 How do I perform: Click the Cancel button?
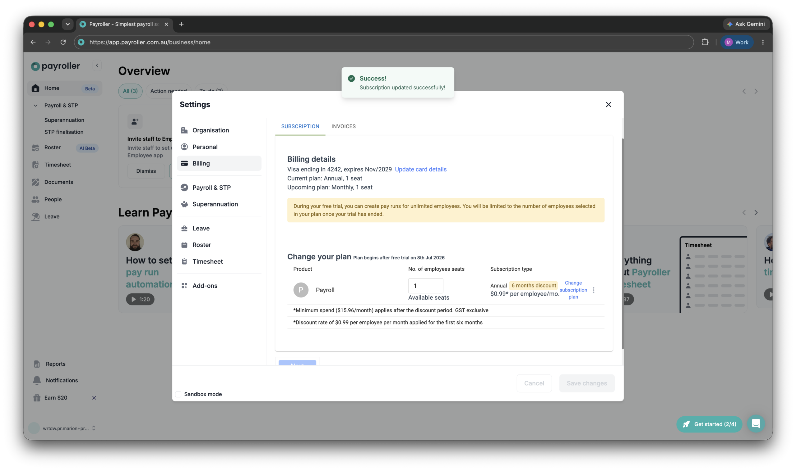coord(534,383)
